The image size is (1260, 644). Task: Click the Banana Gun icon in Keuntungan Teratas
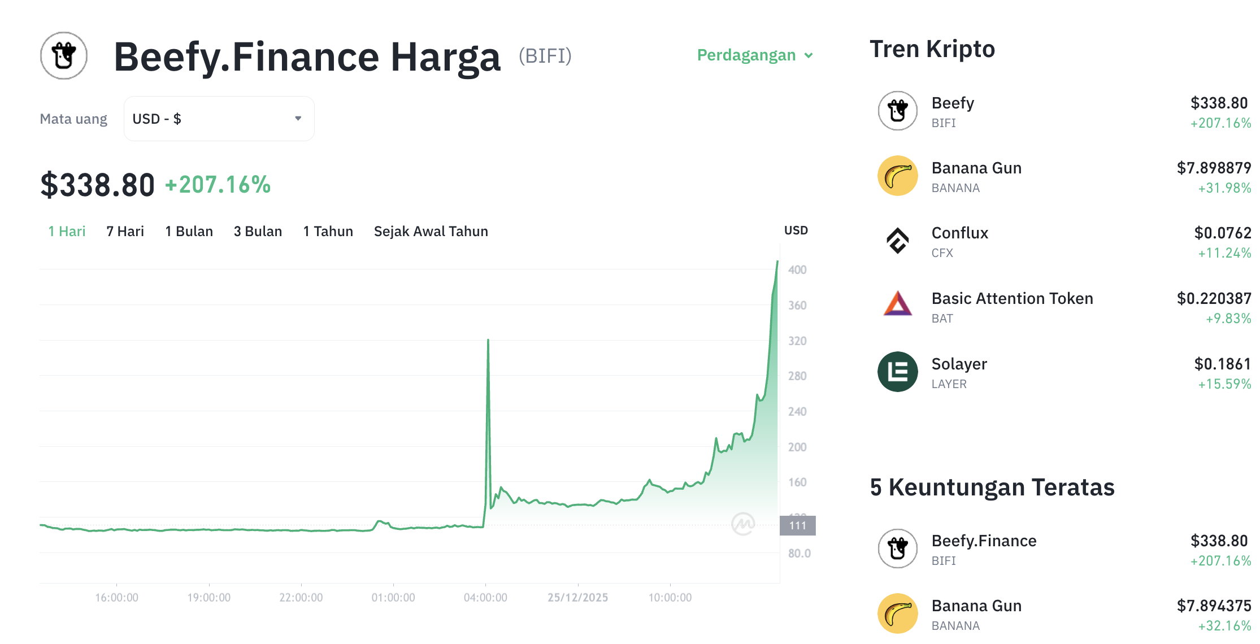pyautogui.click(x=897, y=613)
